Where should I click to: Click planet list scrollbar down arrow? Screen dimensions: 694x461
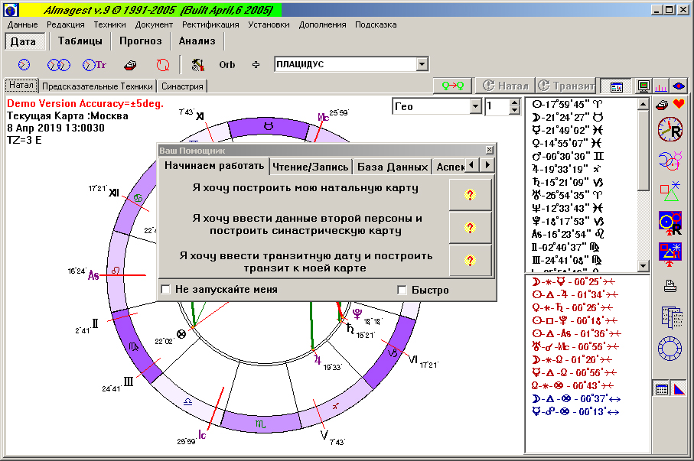tap(643, 266)
